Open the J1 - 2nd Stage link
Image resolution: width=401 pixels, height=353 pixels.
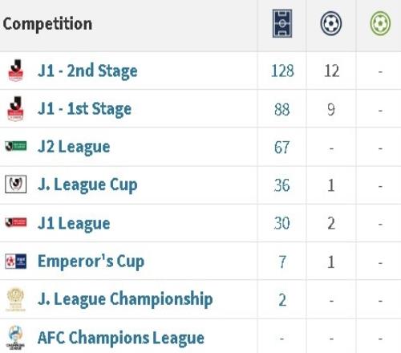coord(87,71)
